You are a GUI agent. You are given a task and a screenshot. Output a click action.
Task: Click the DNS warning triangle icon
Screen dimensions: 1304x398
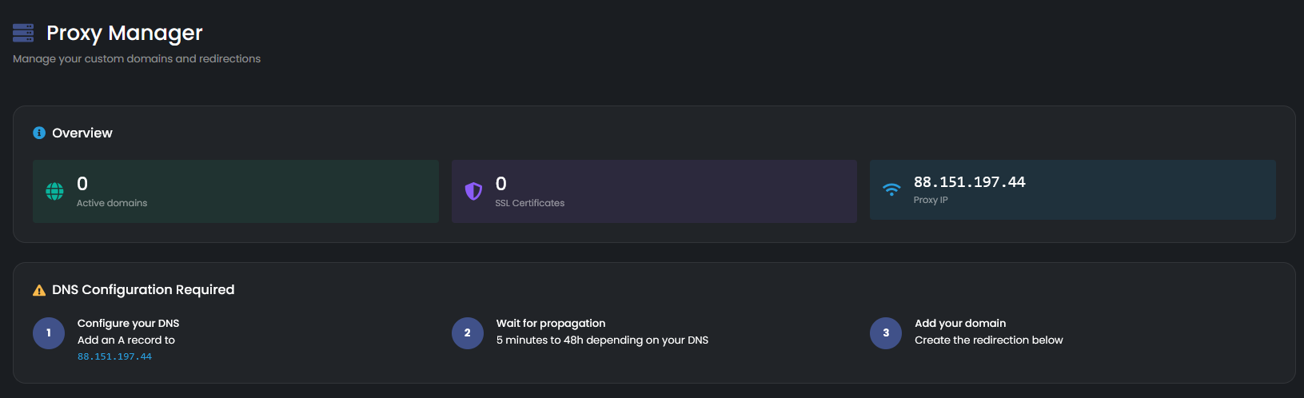coord(39,290)
